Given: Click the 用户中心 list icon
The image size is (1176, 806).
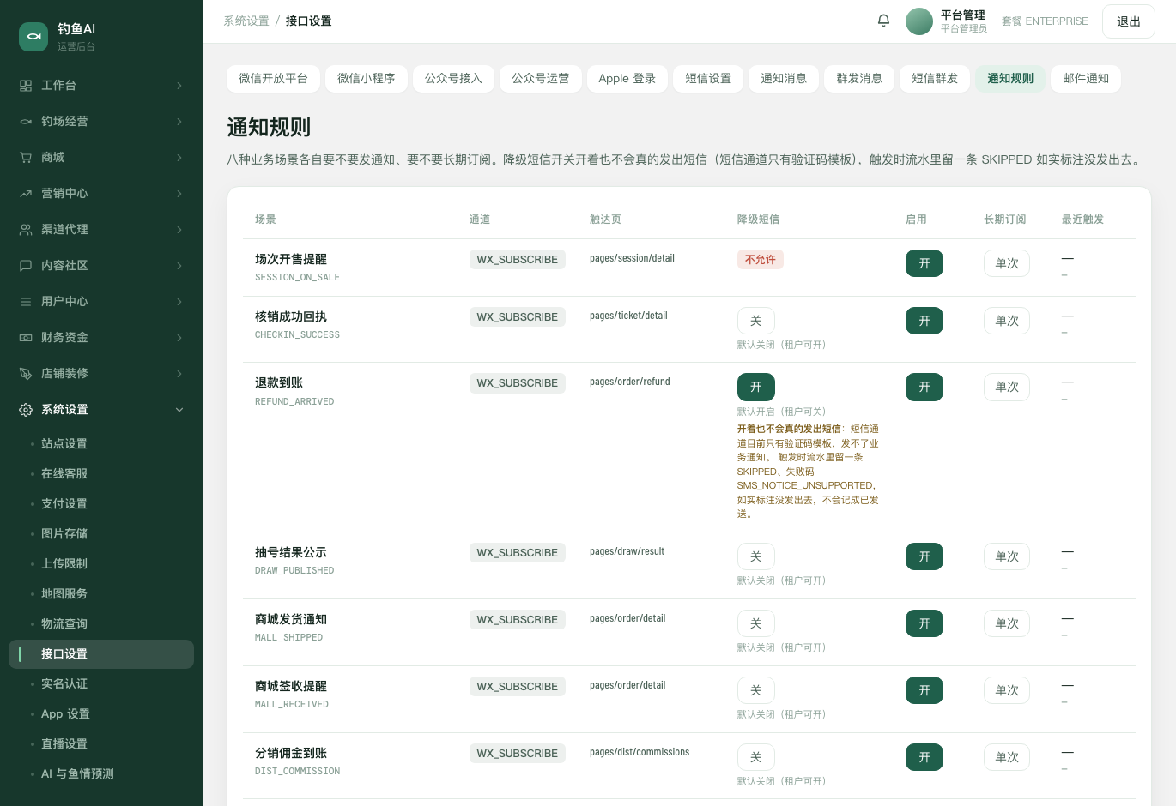Looking at the screenshot, I should click(x=26, y=302).
